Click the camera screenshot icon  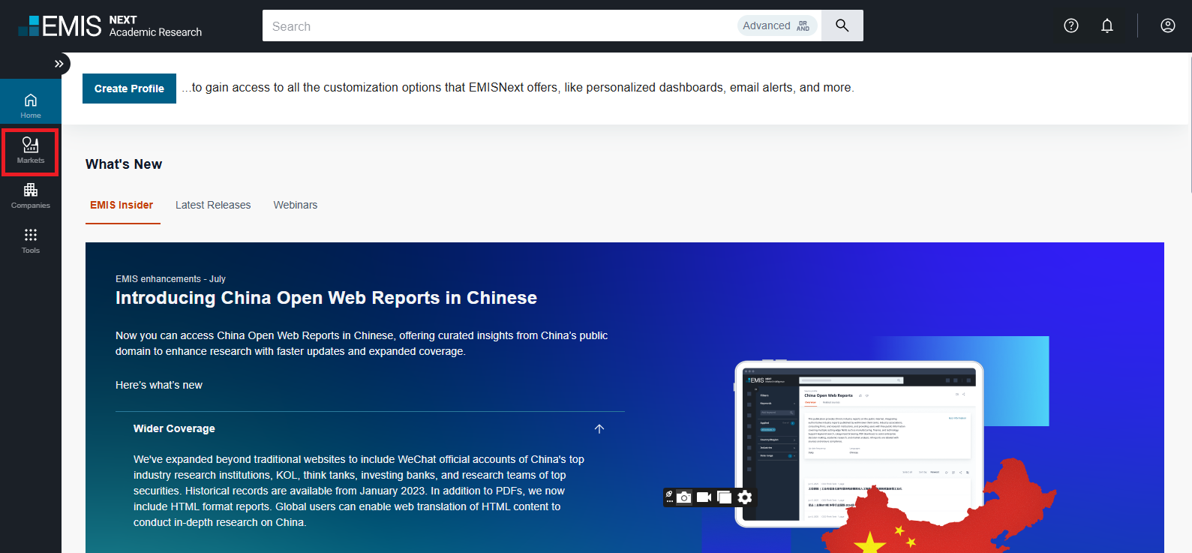click(x=683, y=497)
